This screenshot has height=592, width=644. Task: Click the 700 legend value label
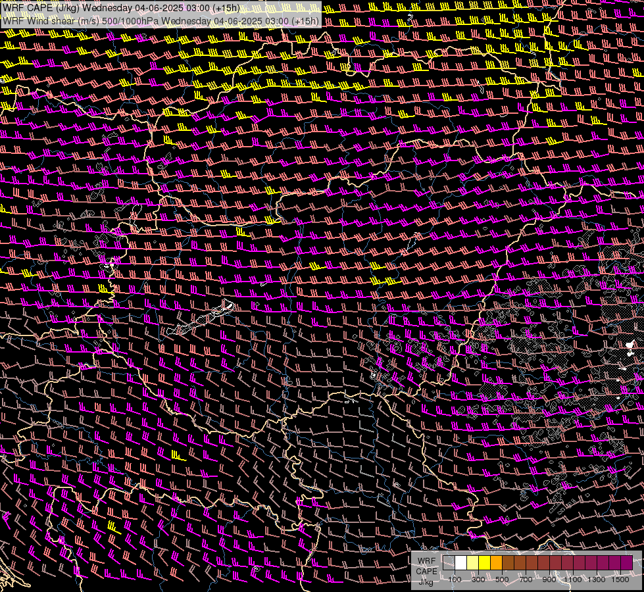[x=526, y=580]
